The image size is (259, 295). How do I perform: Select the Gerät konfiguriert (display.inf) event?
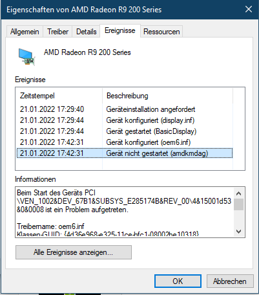coord(125,120)
